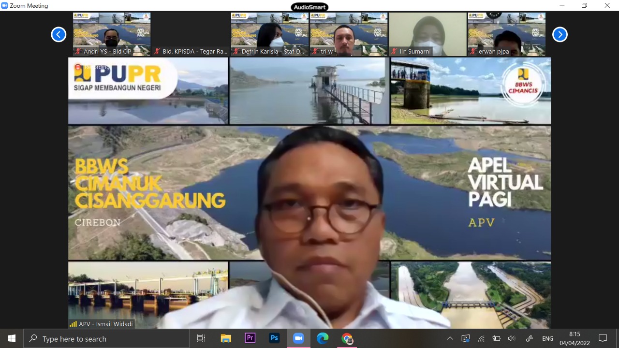Open the Windows Start menu
Image resolution: width=619 pixels, height=348 pixels.
pos(12,338)
